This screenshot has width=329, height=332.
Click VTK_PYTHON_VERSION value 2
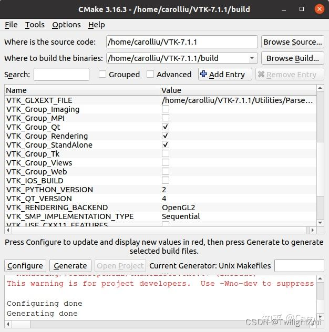pyautogui.click(x=164, y=190)
